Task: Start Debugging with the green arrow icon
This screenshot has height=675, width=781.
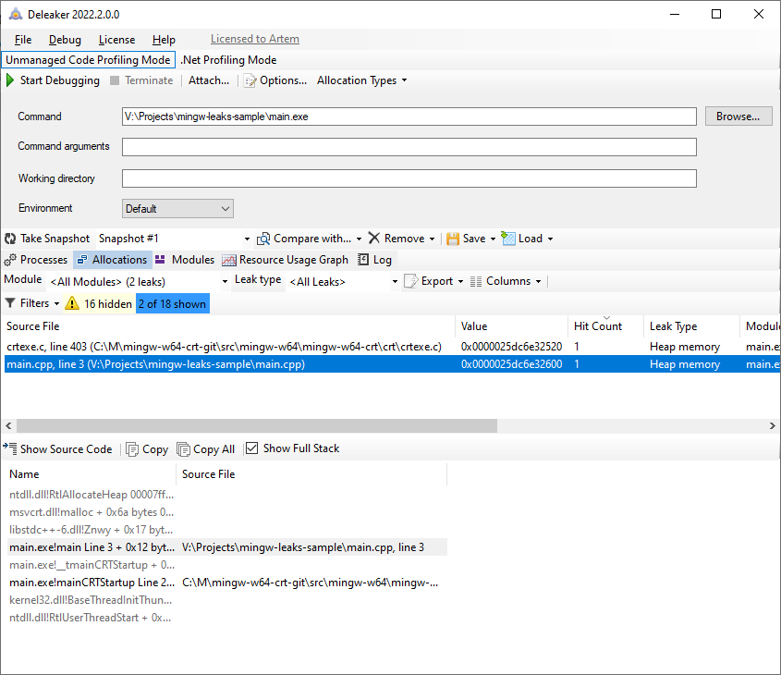Action: click(x=53, y=80)
